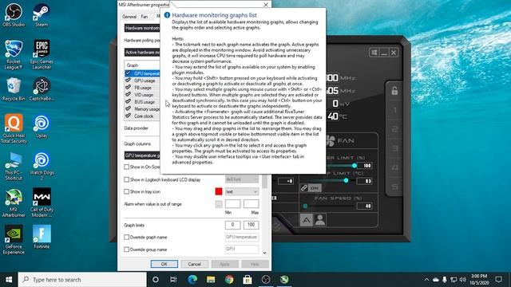Click the alarm '...' browse button
This screenshot has height=287, width=511.
pos(219,204)
